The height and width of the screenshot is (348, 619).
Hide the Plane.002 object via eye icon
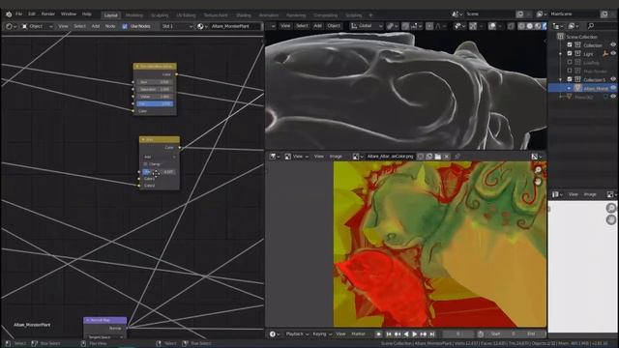coord(613,97)
